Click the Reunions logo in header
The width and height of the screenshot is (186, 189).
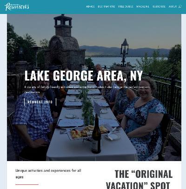(17, 7)
